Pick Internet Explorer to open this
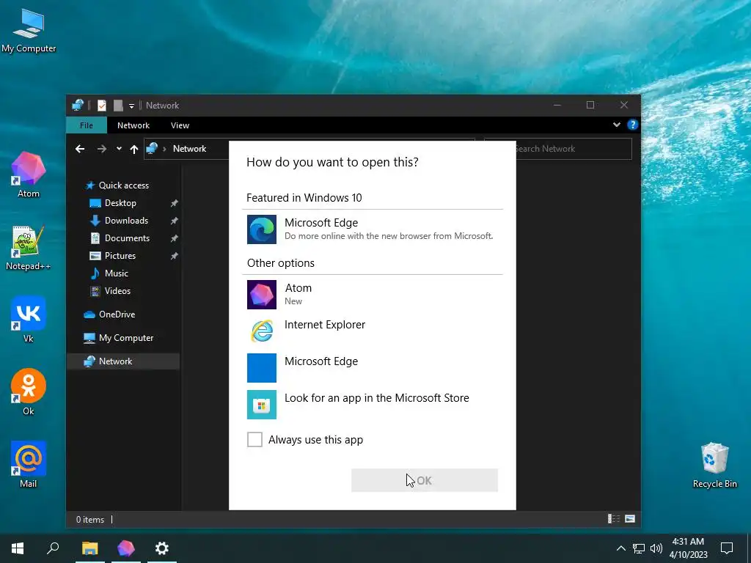This screenshot has height=563, width=751. click(x=372, y=331)
